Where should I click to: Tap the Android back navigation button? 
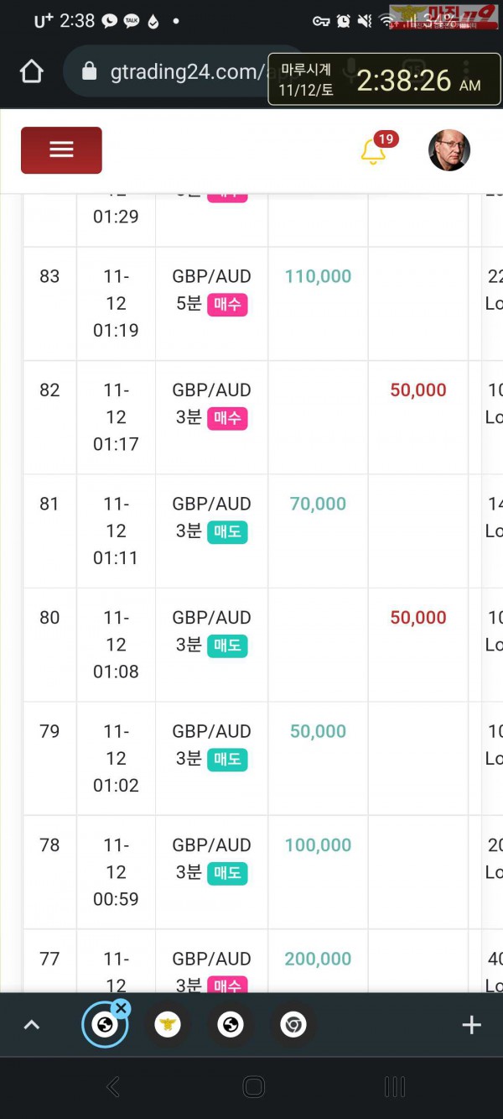(x=113, y=1087)
